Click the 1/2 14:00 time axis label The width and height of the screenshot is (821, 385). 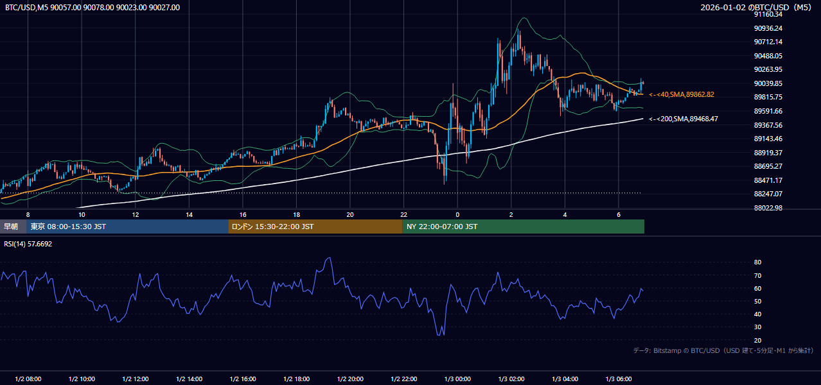click(x=190, y=379)
